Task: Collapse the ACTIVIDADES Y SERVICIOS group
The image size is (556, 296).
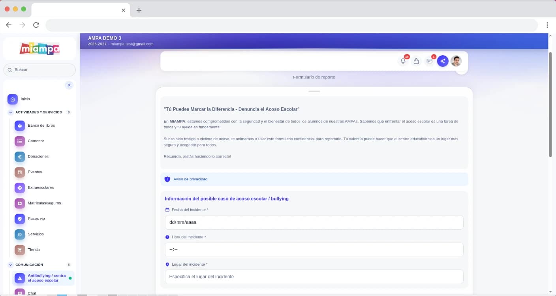Action: pyautogui.click(x=39, y=112)
